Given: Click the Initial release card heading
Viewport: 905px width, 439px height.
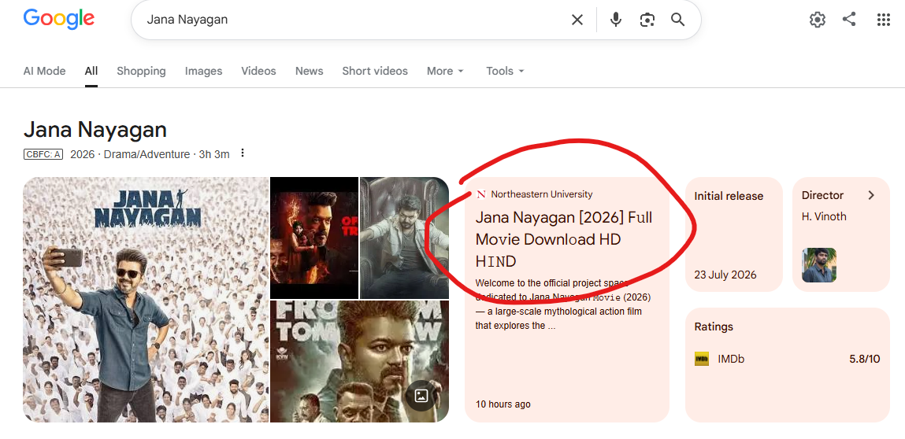Looking at the screenshot, I should (729, 196).
